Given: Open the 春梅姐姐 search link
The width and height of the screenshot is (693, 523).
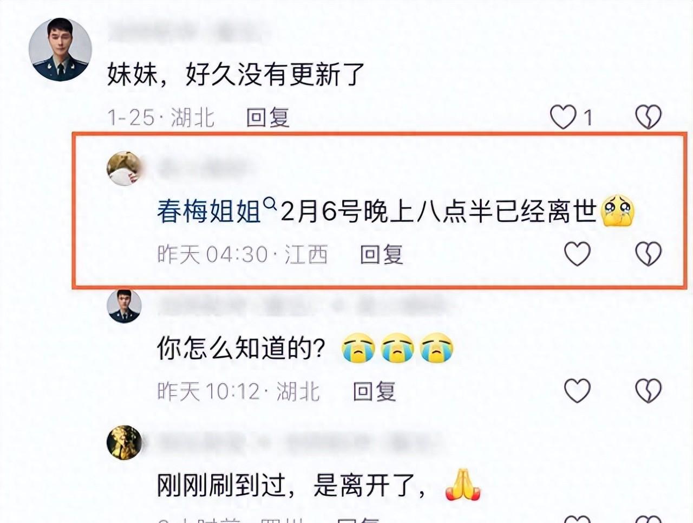Looking at the screenshot, I should [210, 211].
